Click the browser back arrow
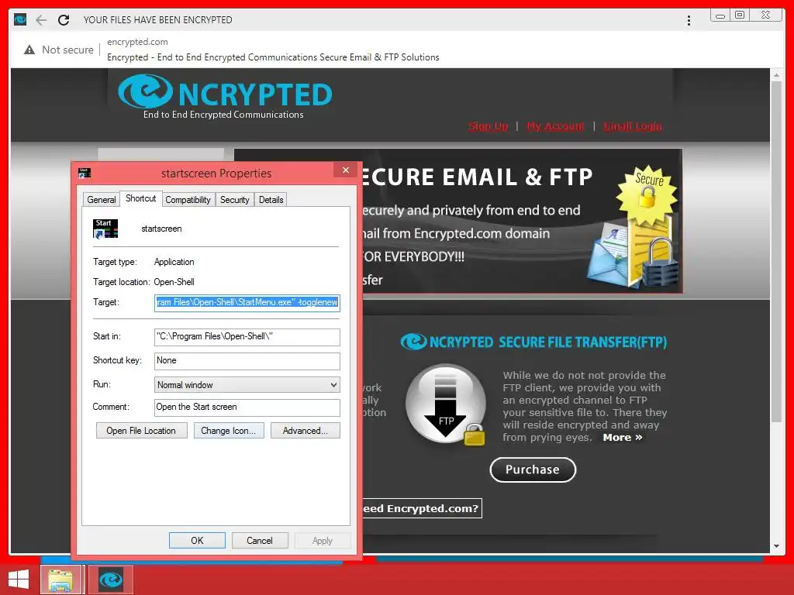 click(x=41, y=19)
